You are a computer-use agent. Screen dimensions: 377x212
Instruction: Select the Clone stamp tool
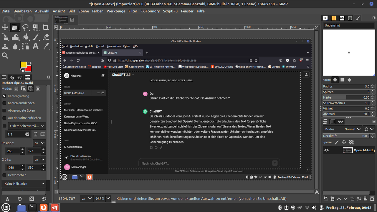tap(5, 46)
